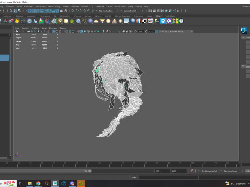Click the round teal render icon in status line

[x=166, y=11]
